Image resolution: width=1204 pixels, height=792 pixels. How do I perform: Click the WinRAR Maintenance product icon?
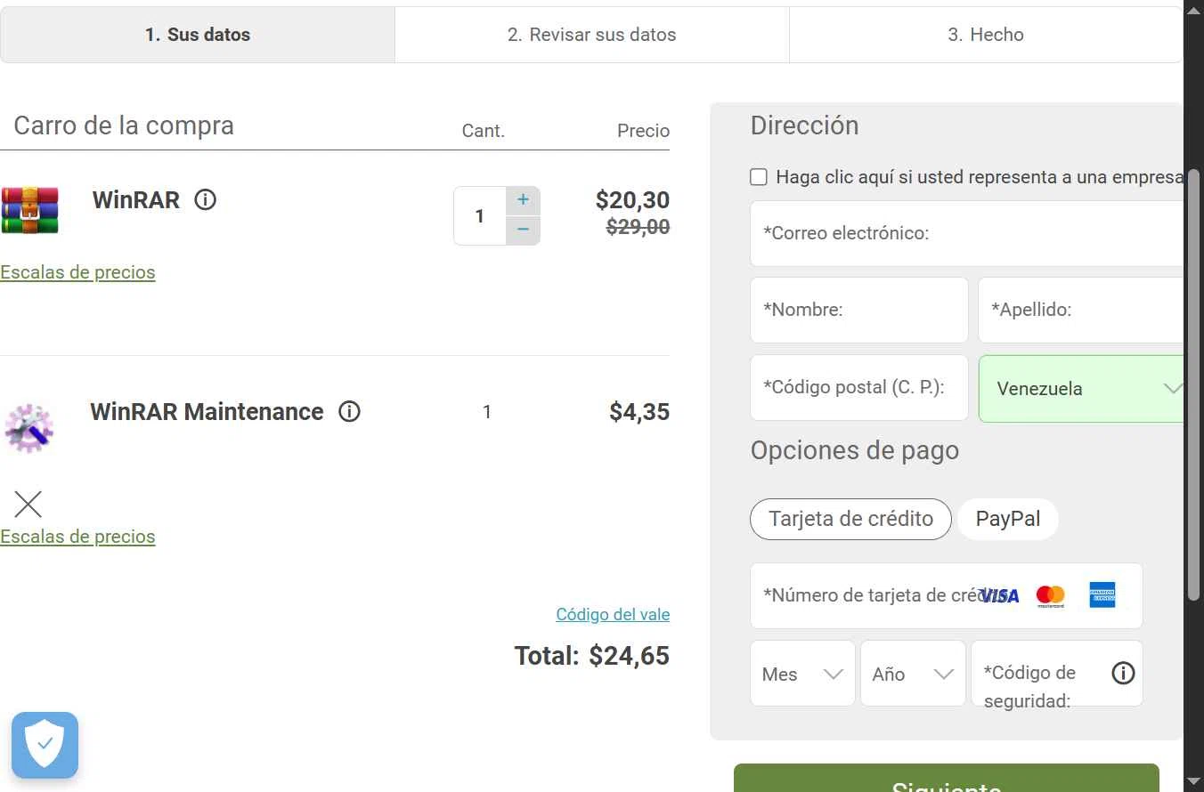(x=29, y=428)
